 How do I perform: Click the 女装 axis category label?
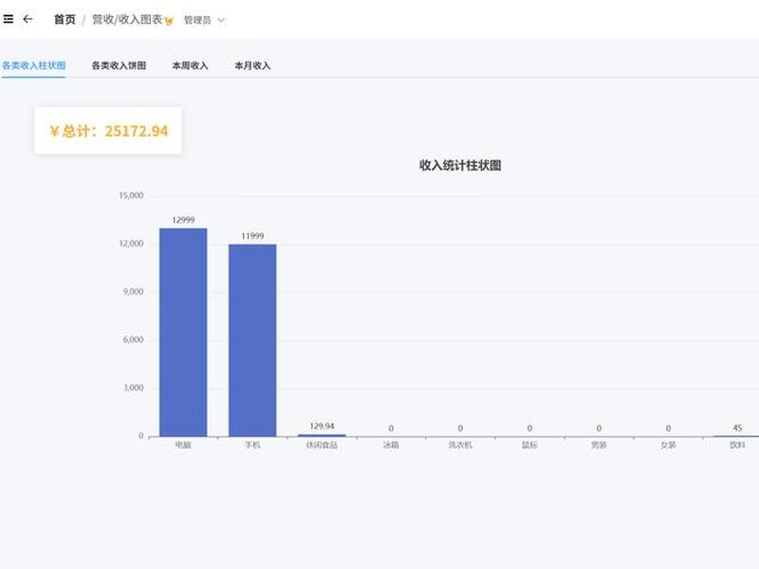[668, 445]
